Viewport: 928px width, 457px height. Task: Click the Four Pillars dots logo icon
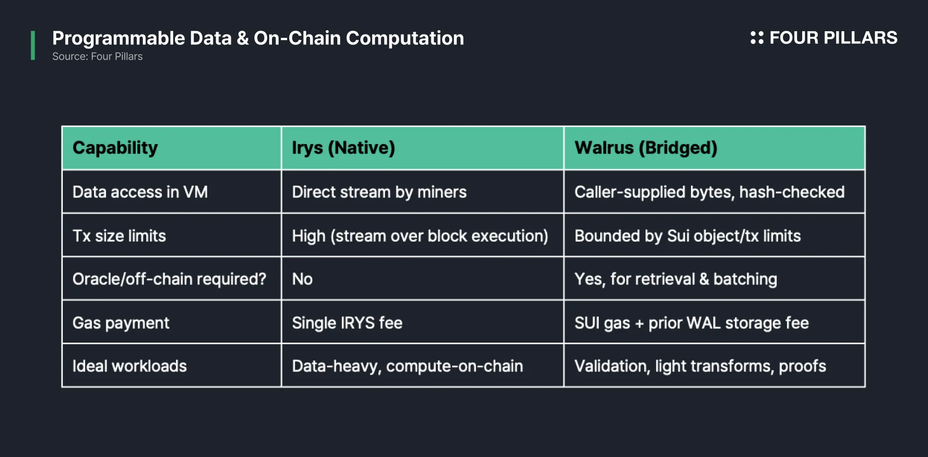[x=757, y=38]
